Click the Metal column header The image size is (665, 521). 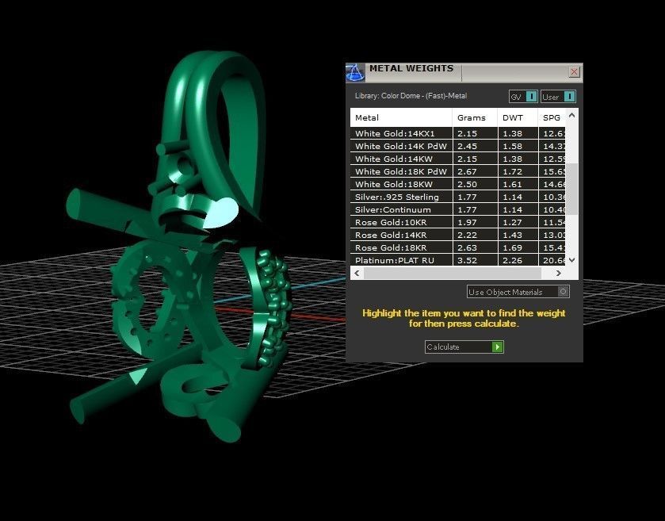point(401,117)
